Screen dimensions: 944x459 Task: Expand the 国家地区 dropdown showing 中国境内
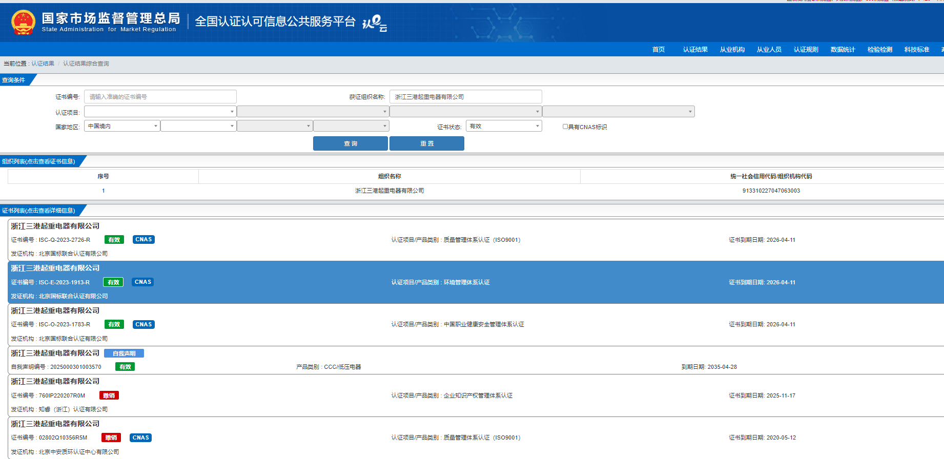point(122,126)
